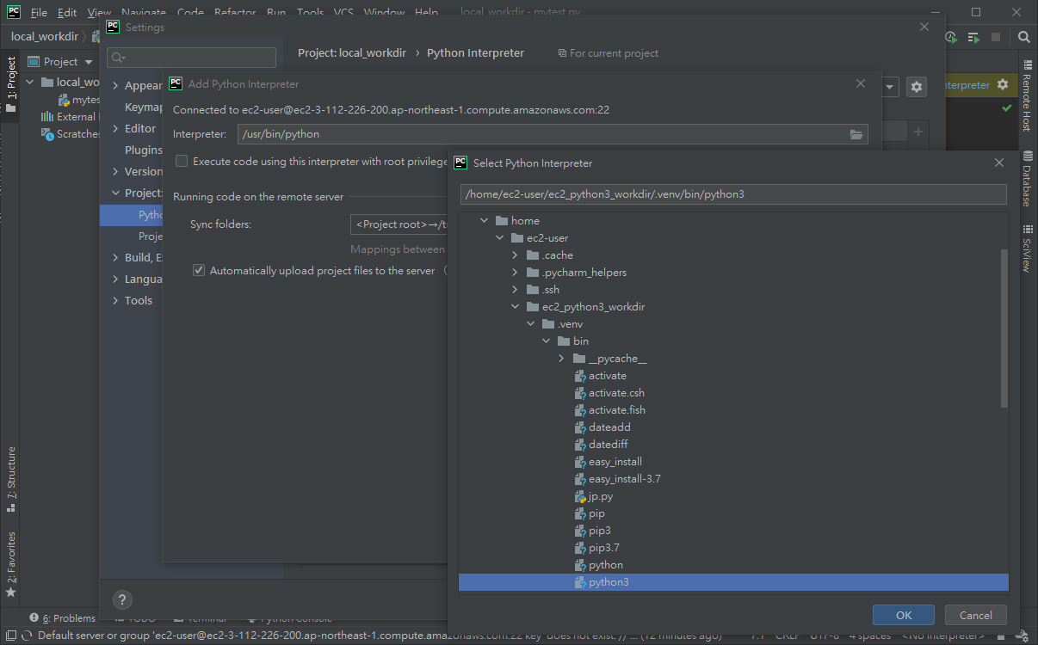The height and width of the screenshot is (645, 1038).
Task: Select the dateadd file
Action: pyautogui.click(x=609, y=427)
